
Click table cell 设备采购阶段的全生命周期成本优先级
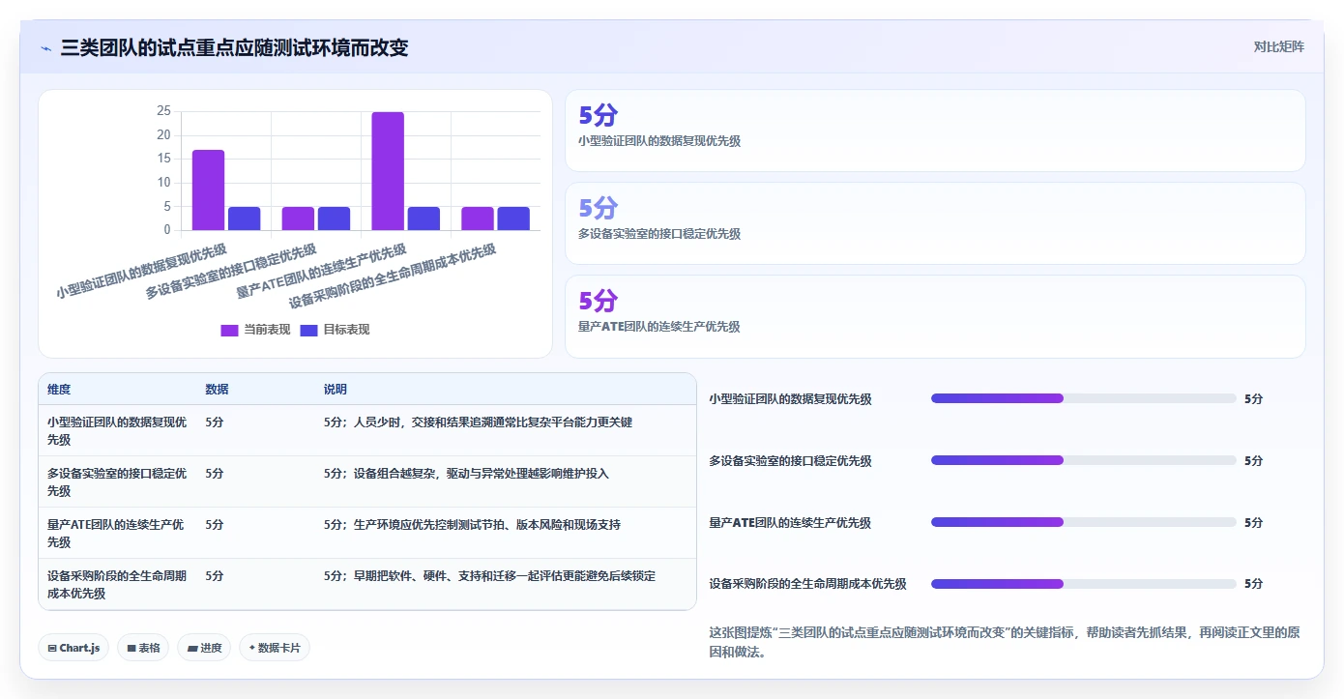tap(117, 585)
